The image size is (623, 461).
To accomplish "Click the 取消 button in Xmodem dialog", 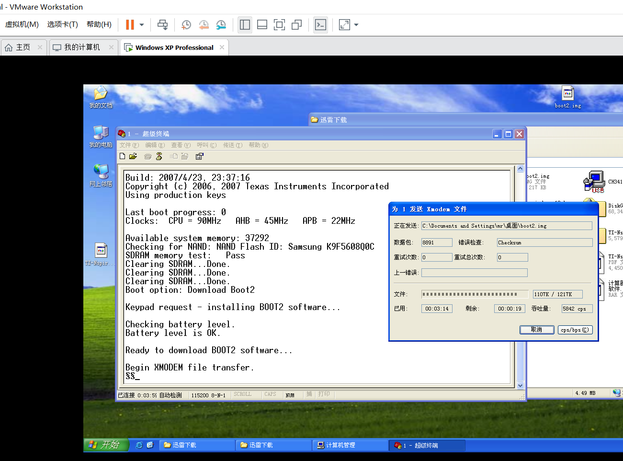I will (x=537, y=330).
